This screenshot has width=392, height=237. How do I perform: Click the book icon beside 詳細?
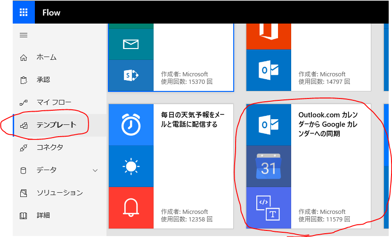click(x=24, y=215)
